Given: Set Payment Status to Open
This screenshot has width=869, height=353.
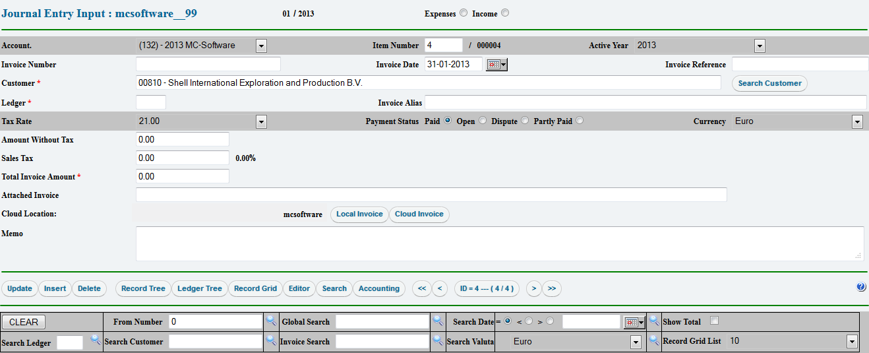Looking at the screenshot, I should coord(483,121).
